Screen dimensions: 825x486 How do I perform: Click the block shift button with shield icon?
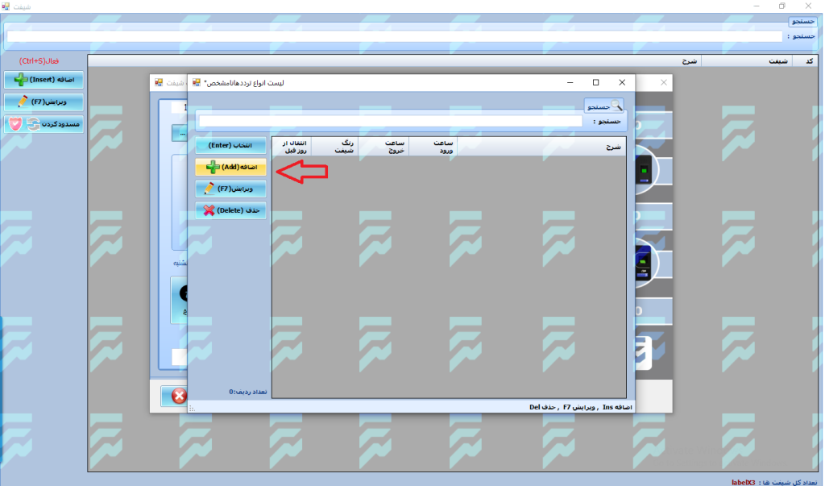(44, 123)
